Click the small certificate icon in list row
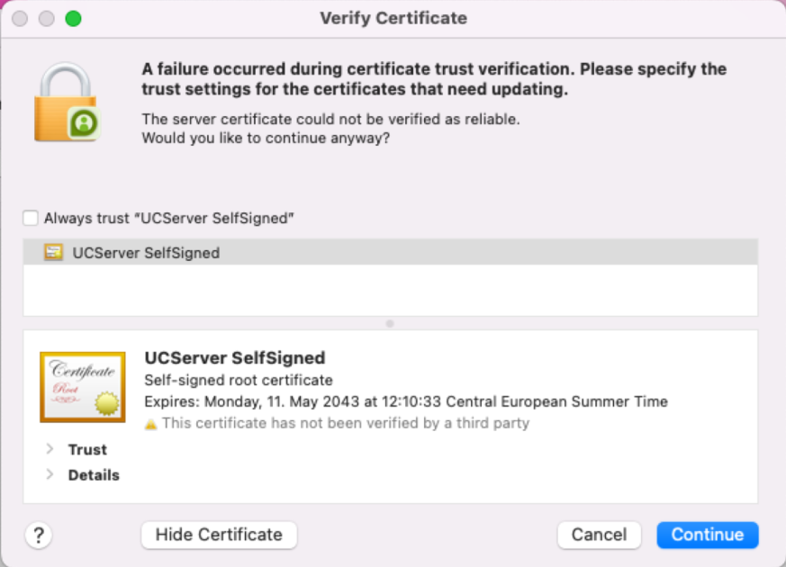Screen dimensions: 786x567 point(53,253)
